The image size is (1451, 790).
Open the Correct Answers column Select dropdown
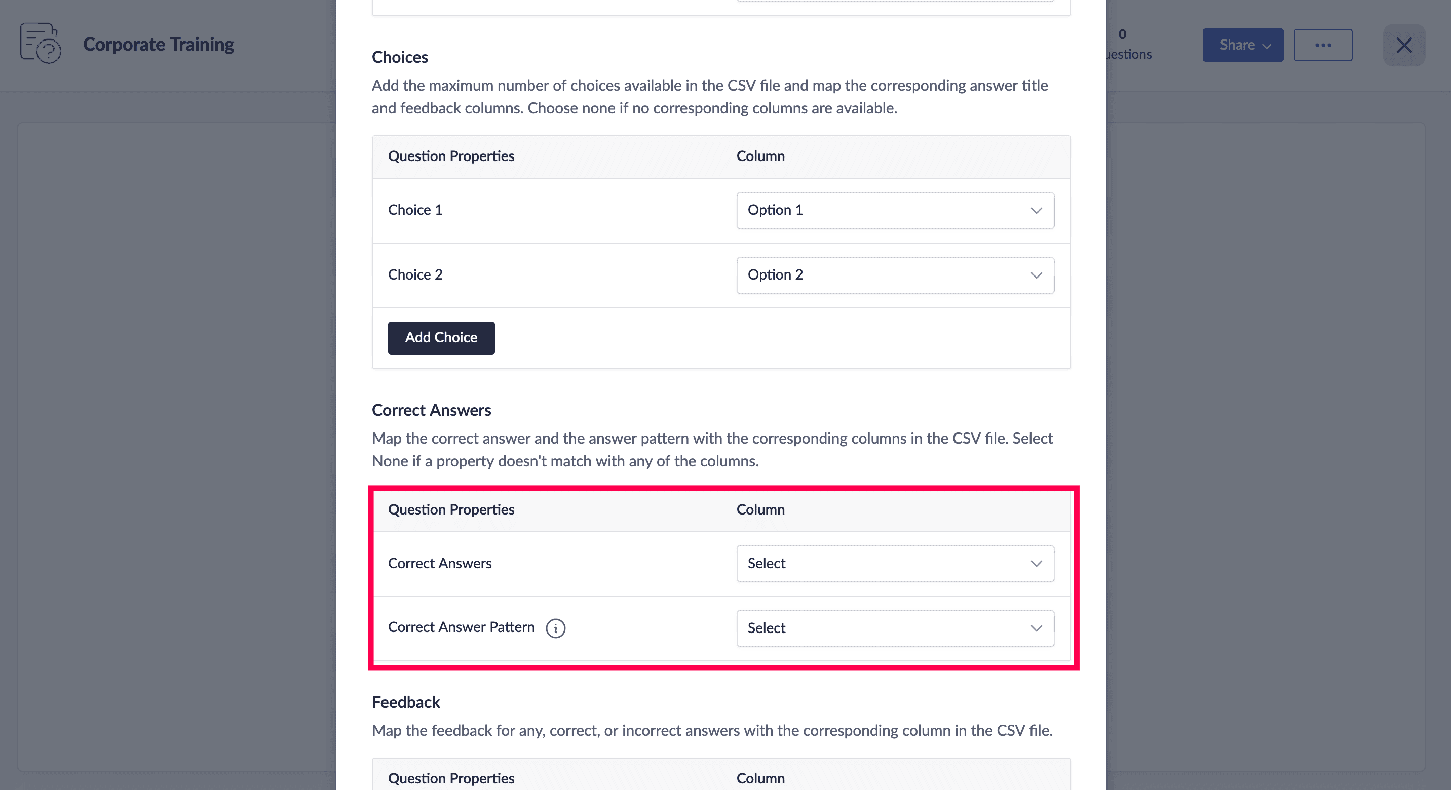coord(895,564)
